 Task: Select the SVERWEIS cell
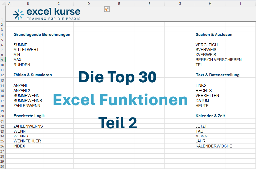pyautogui.click(x=206, y=50)
